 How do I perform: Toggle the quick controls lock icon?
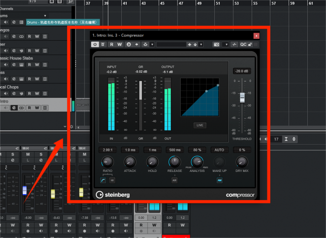[x=250, y=45]
